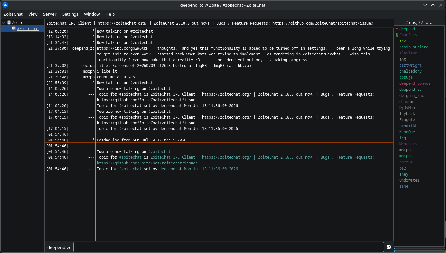The image size is (446, 253).
Task: Select user DyDyMan in the list
Action: point(407,108)
